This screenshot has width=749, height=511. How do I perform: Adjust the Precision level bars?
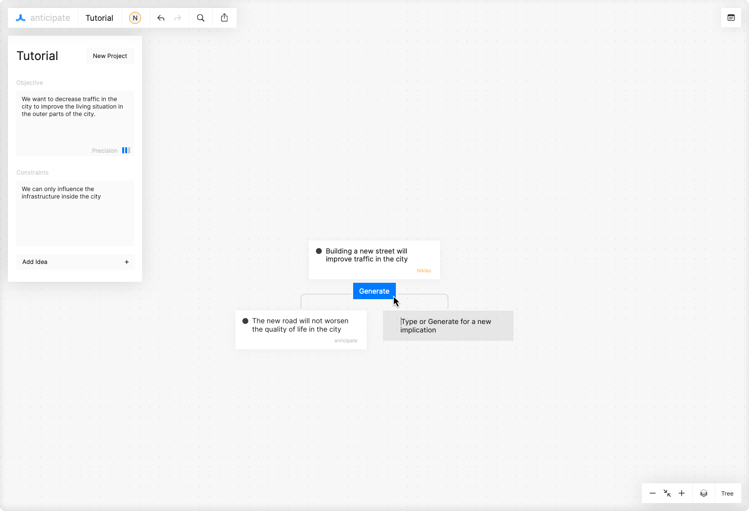[126, 150]
